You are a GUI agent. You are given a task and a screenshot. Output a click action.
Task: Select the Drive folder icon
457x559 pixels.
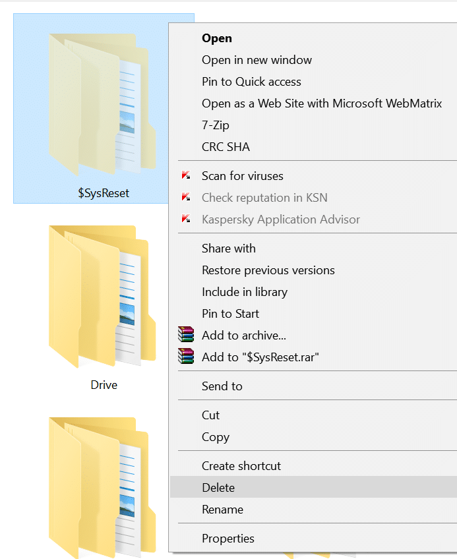coord(102,296)
